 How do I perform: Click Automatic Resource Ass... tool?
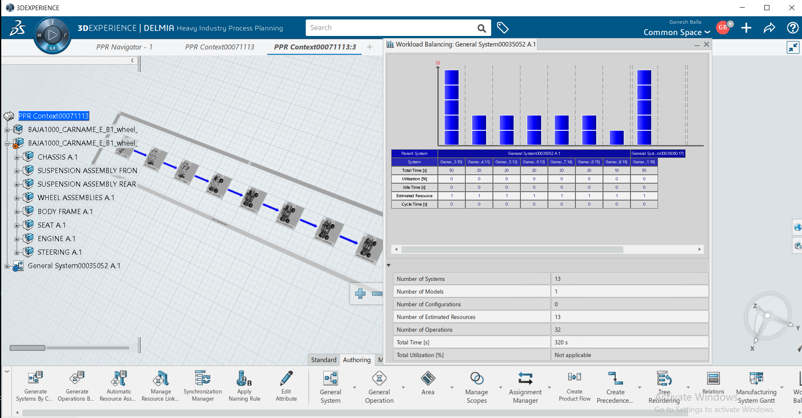coord(119,386)
